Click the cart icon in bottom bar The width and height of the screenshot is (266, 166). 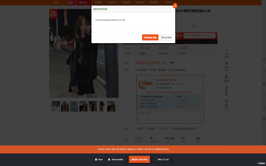point(159,159)
